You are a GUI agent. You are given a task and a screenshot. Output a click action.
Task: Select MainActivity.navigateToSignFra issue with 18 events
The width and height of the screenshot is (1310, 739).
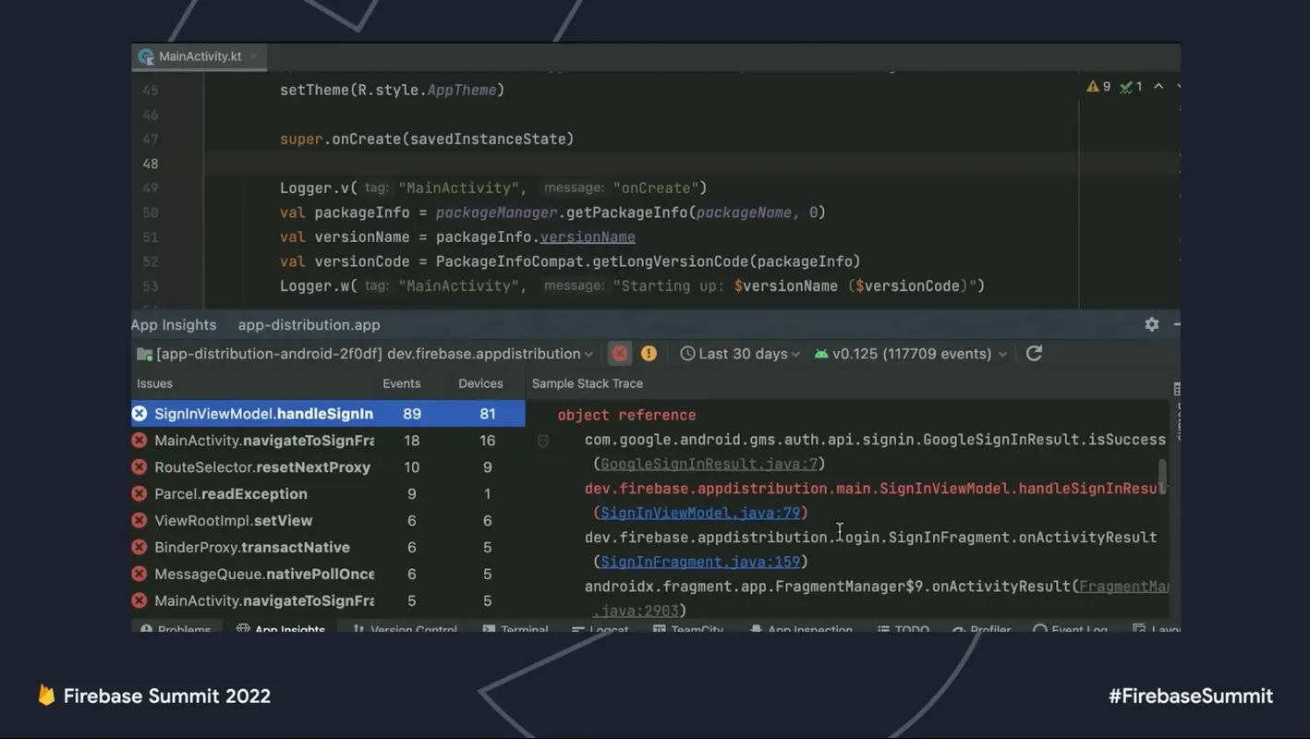(x=328, y=441)
